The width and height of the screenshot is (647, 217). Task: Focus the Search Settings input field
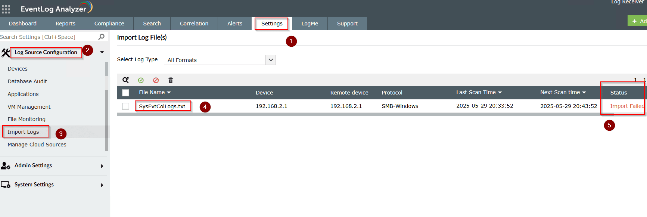[x=49, y=37]
